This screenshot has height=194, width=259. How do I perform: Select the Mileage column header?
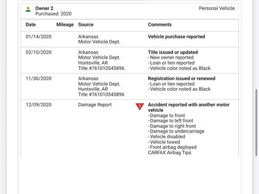(x=65, y=24)
